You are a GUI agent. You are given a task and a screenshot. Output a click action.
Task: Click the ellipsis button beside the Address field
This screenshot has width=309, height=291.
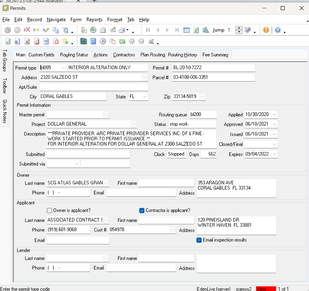[x=145, y=78]
